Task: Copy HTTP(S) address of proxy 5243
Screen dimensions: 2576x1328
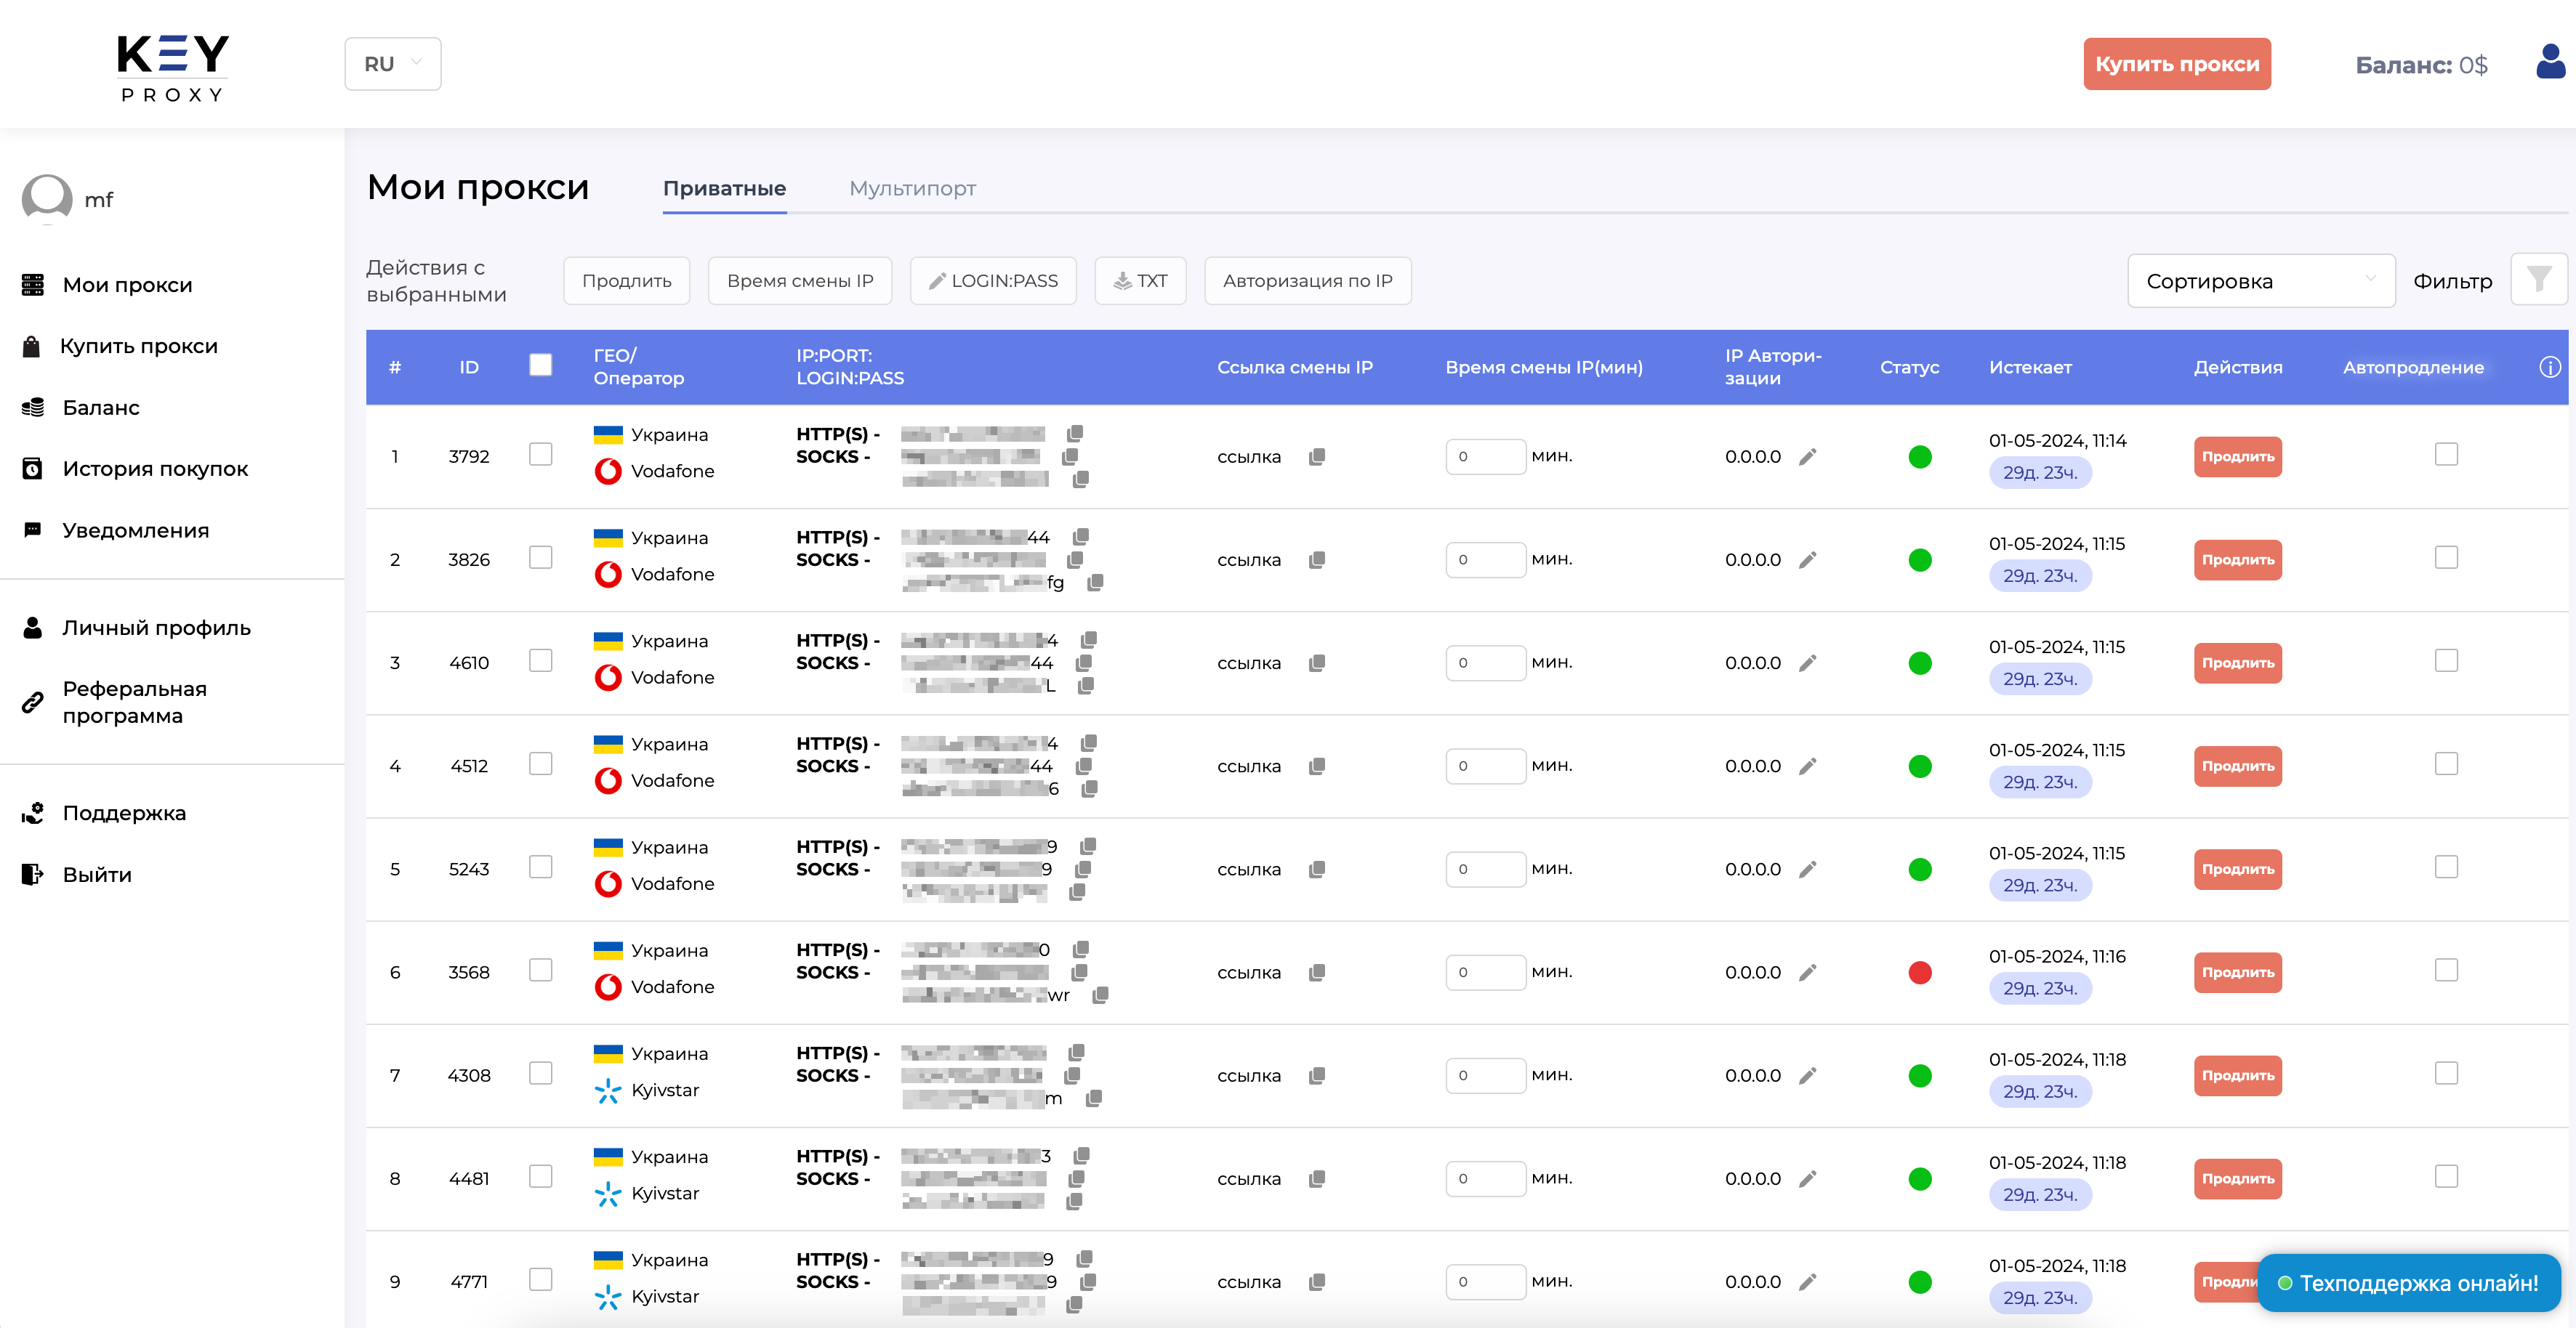Action: (1088, 846)
